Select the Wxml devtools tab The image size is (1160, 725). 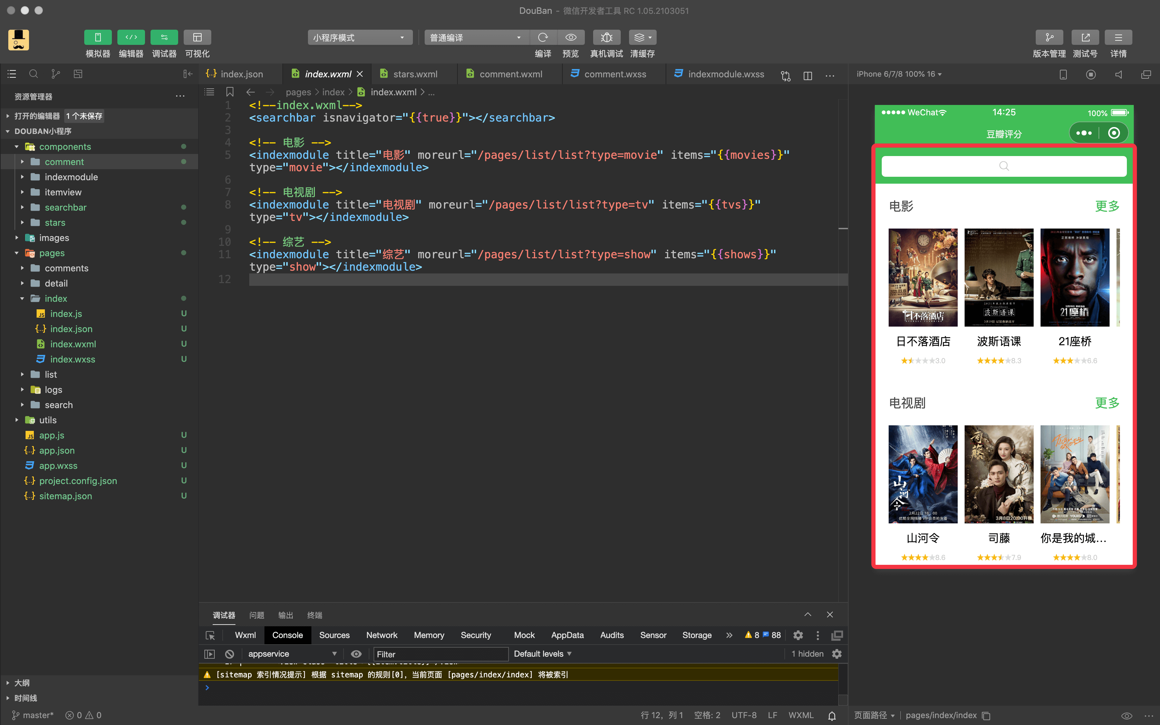coord(245,635)
